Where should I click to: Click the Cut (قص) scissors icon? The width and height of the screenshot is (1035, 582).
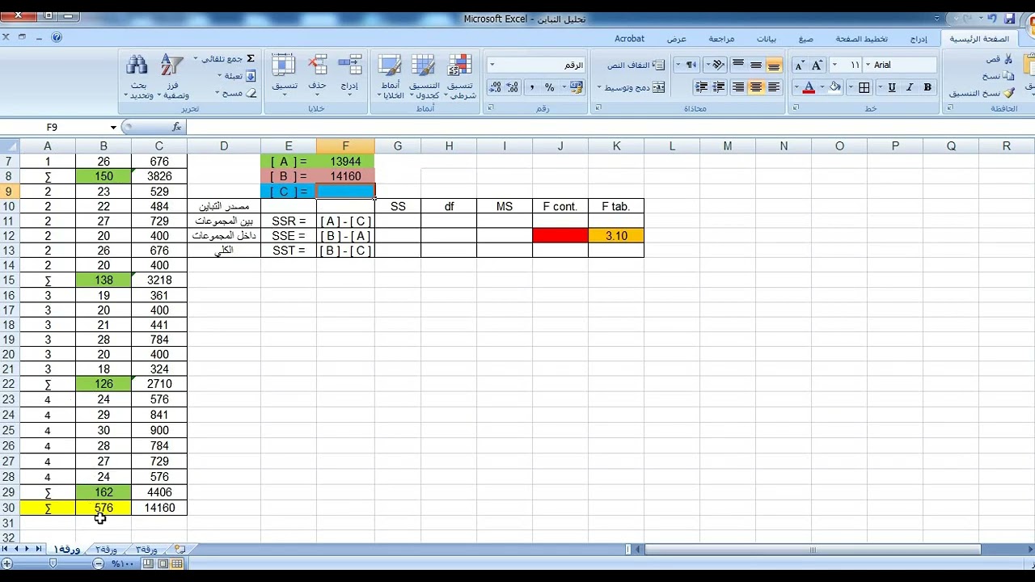point(1008,58)
